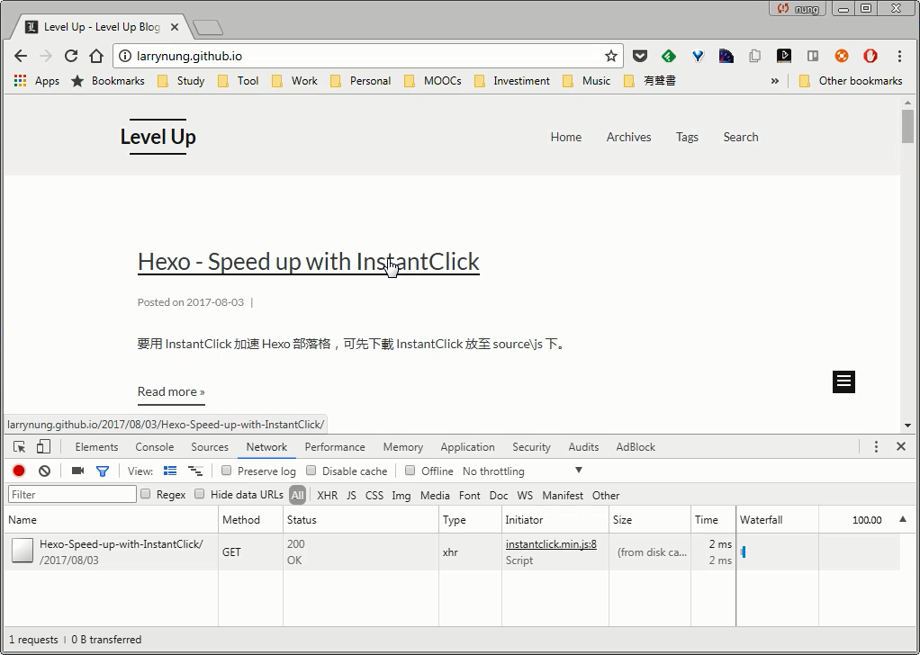Enable the Regex filter checkbox
Viewport: 920px width, 655px height.
(x=146, y=494)
